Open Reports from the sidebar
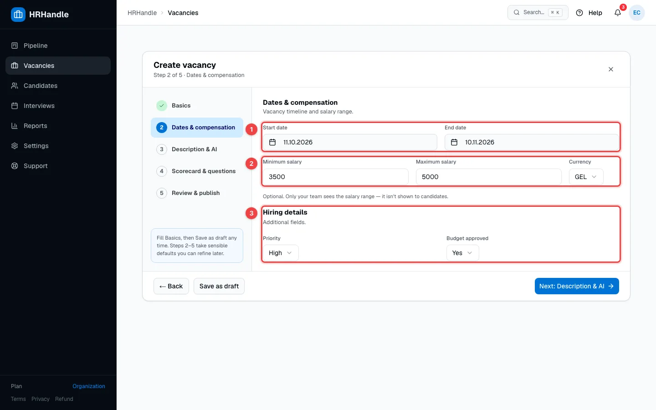Image resolution: width=656 pixels, height=410 pixels. coord(58,126)
